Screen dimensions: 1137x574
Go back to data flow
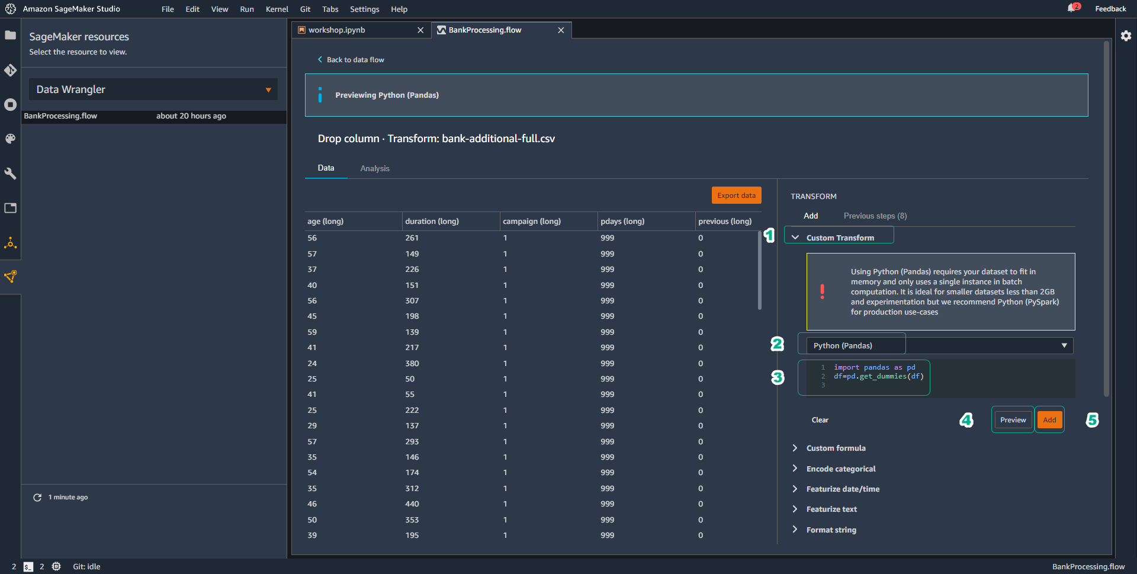point(351,60)
